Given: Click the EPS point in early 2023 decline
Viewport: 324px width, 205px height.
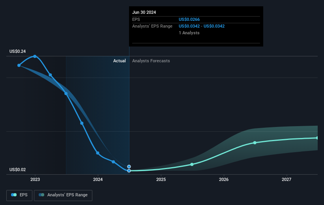Looking at the screenshot, I should tap(50, 75).
